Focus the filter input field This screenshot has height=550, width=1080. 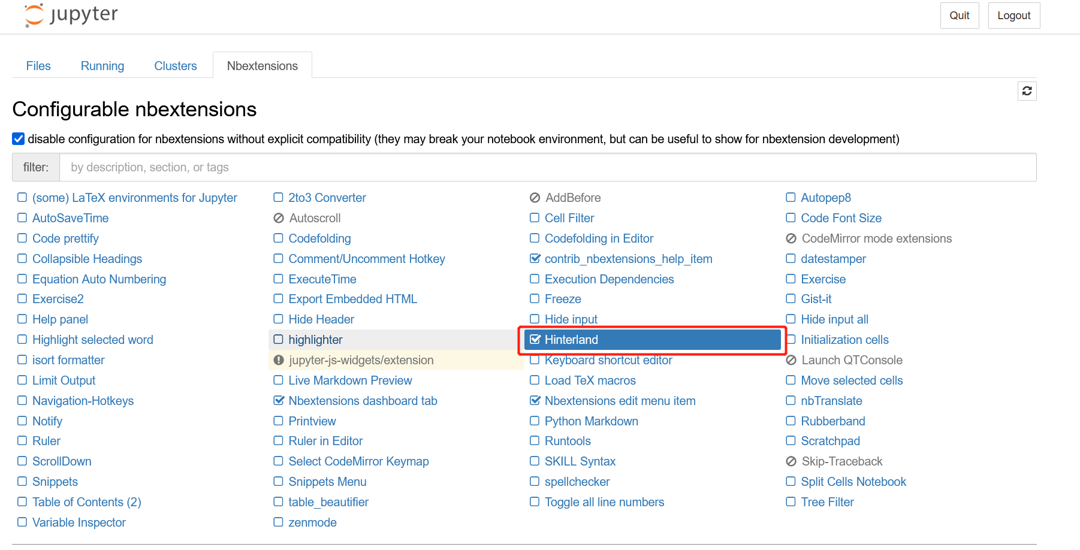click(x=548, y=167)
